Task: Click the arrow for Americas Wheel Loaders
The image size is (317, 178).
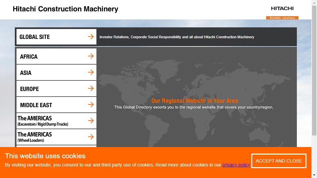Action: (91, 137)
